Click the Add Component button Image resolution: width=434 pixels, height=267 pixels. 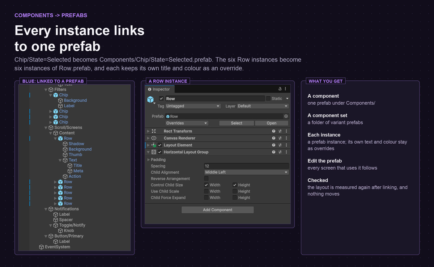(218, 210)
